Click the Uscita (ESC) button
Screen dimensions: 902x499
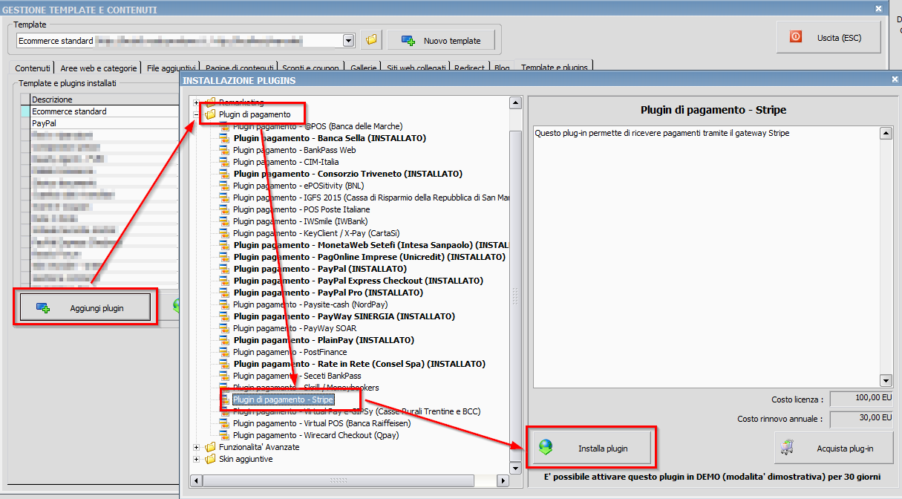point(829,37)
